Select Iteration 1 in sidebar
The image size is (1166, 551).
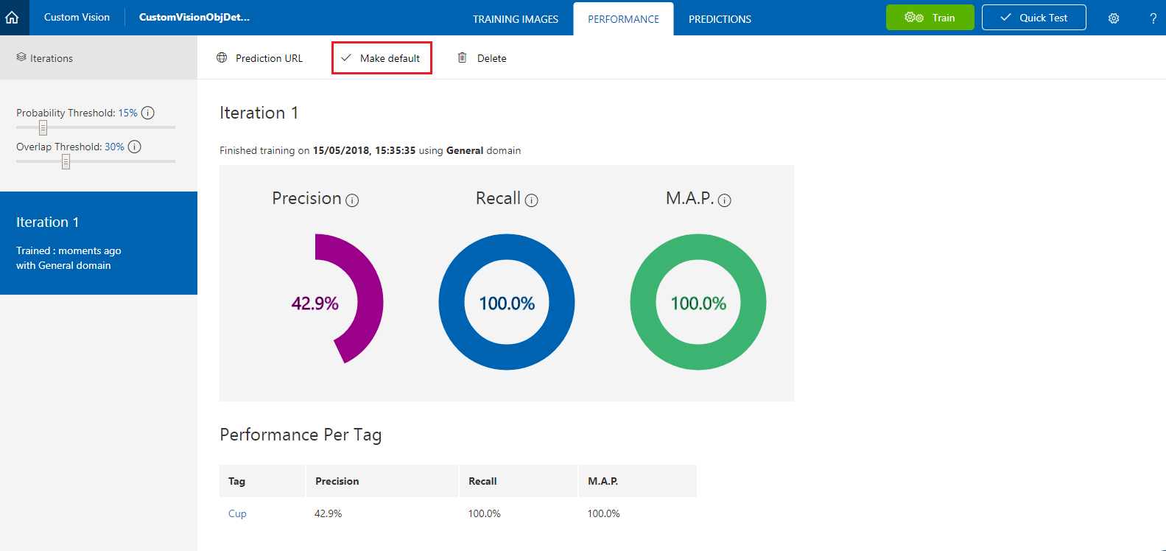pos(99,243)
